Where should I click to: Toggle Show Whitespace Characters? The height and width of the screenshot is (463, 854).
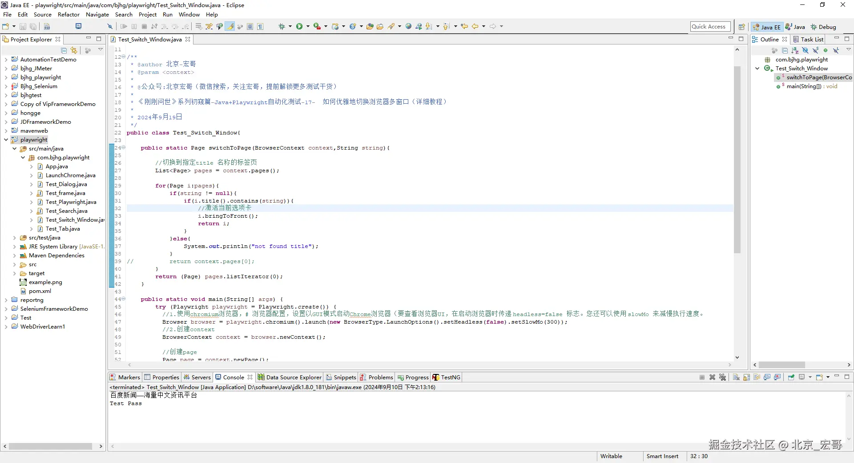tap(260, 27)
